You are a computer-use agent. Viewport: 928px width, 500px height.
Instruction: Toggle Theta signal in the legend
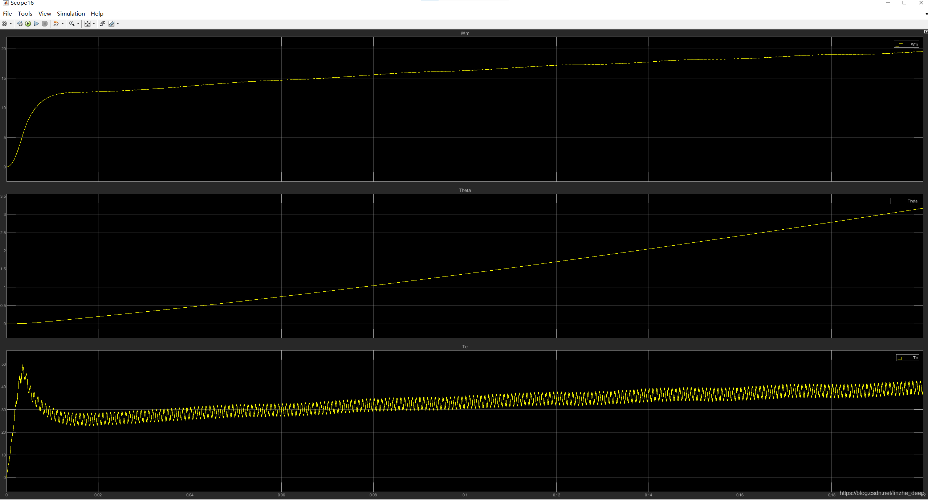coord(905,201)
